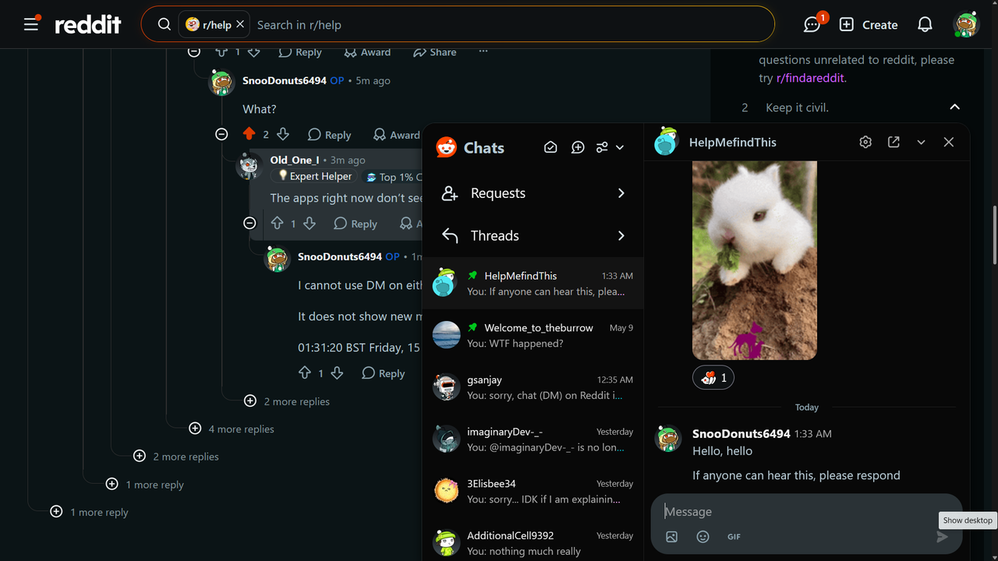
Task: Expand the indented 1 more reply
Action: [145, 485]
